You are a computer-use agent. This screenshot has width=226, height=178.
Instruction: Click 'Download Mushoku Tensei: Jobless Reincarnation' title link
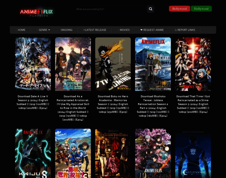[x=153, y=106]
